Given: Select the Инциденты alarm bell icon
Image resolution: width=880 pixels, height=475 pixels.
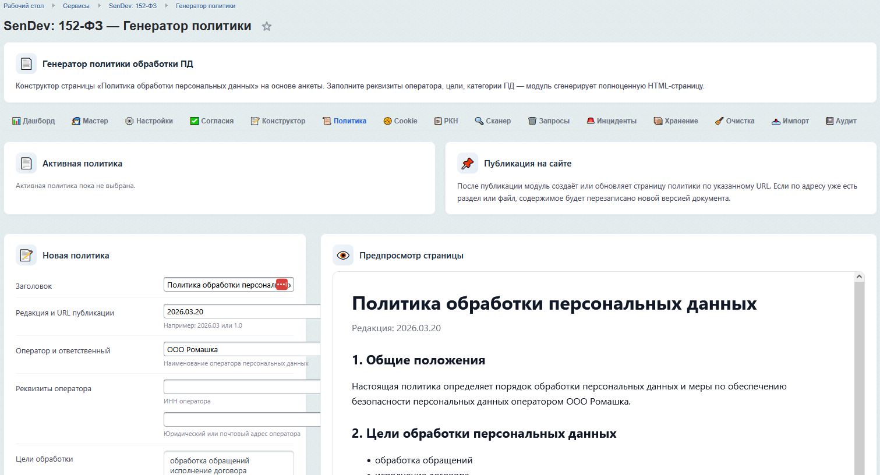Looking at the screenshot, I should (590, 120).
